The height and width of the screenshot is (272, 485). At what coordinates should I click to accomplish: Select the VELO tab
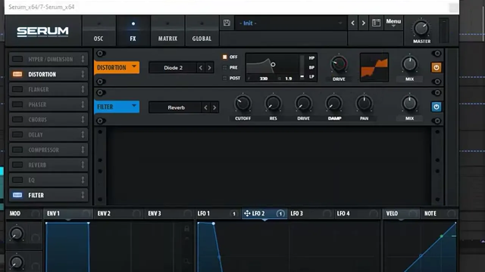tap(401, 214)
